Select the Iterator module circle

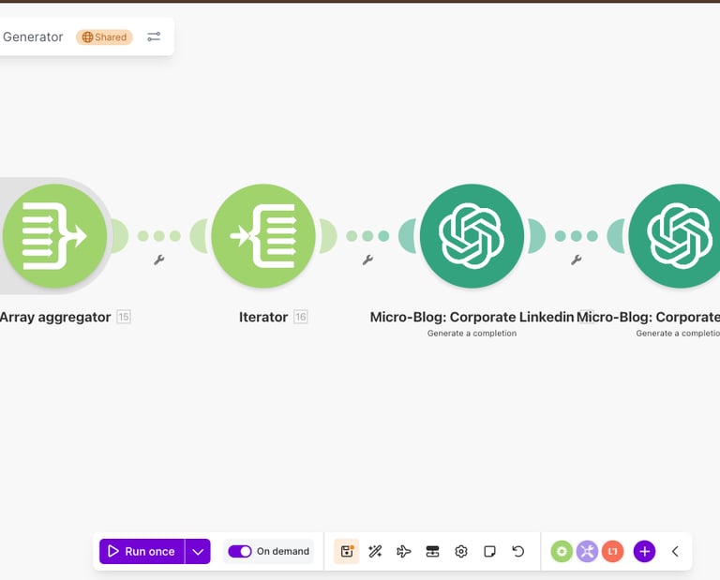coord(263,236)
